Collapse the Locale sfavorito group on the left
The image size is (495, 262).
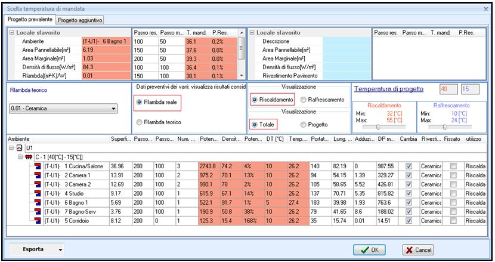[11, 32]
